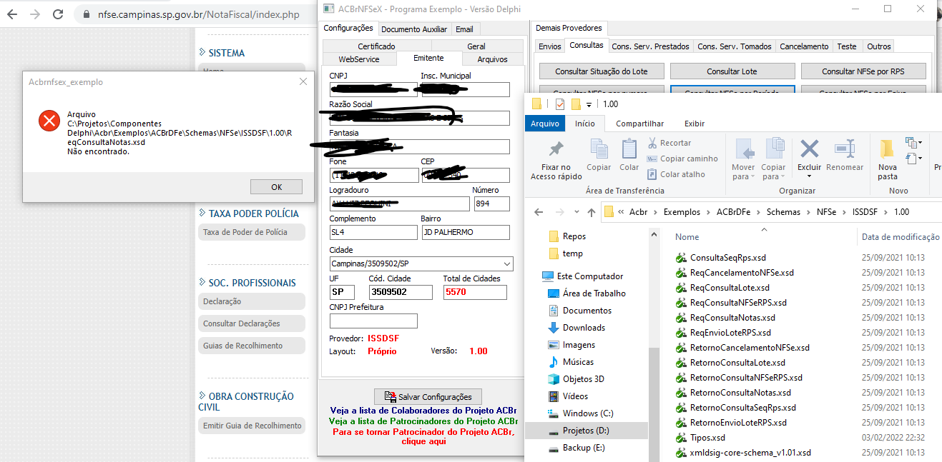Click the Novo item icon beside Nova pasta

(913, 143)
